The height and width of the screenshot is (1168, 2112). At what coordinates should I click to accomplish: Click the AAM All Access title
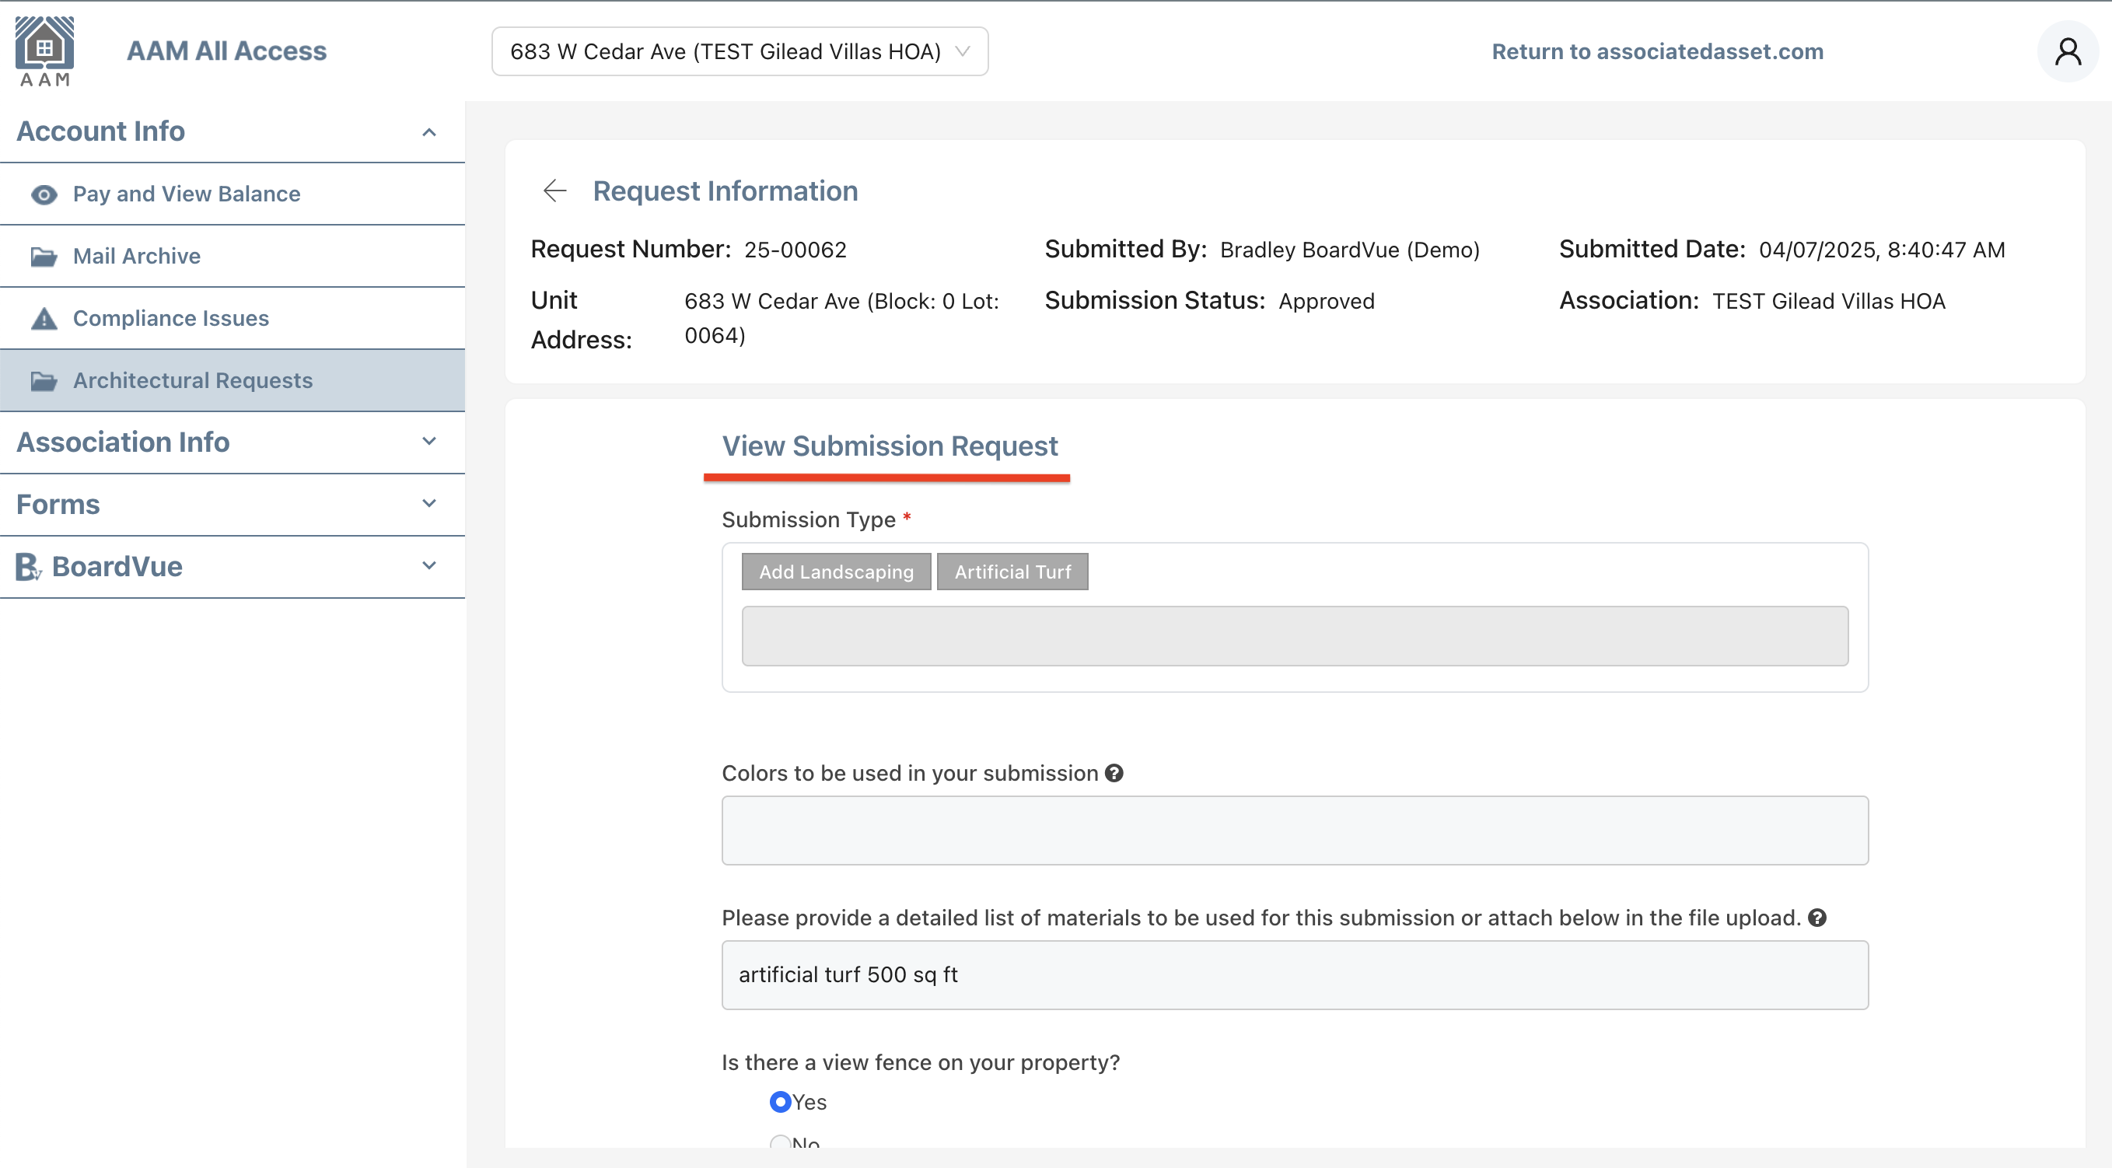click(226, 51)
